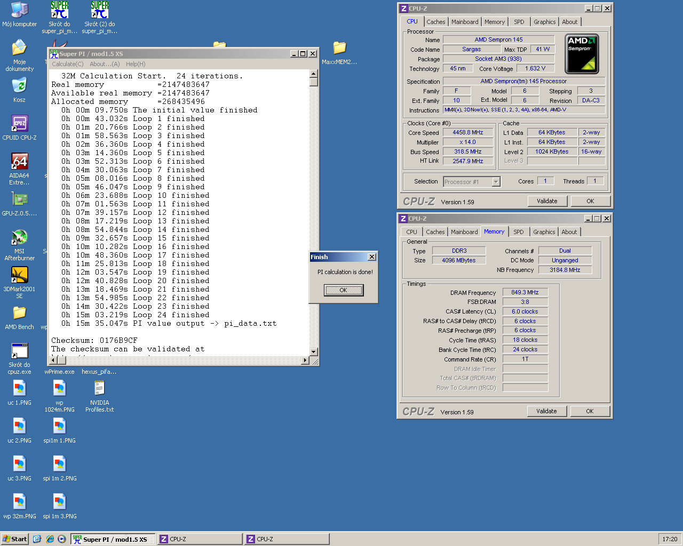Click Validate in bottom CPU-Z window
The height and width of the screenshot is (546, 683).
546,411
